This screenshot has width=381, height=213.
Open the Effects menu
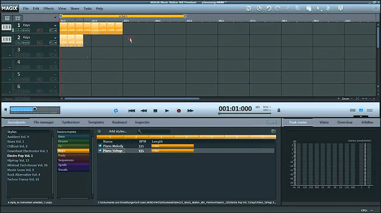48,8
